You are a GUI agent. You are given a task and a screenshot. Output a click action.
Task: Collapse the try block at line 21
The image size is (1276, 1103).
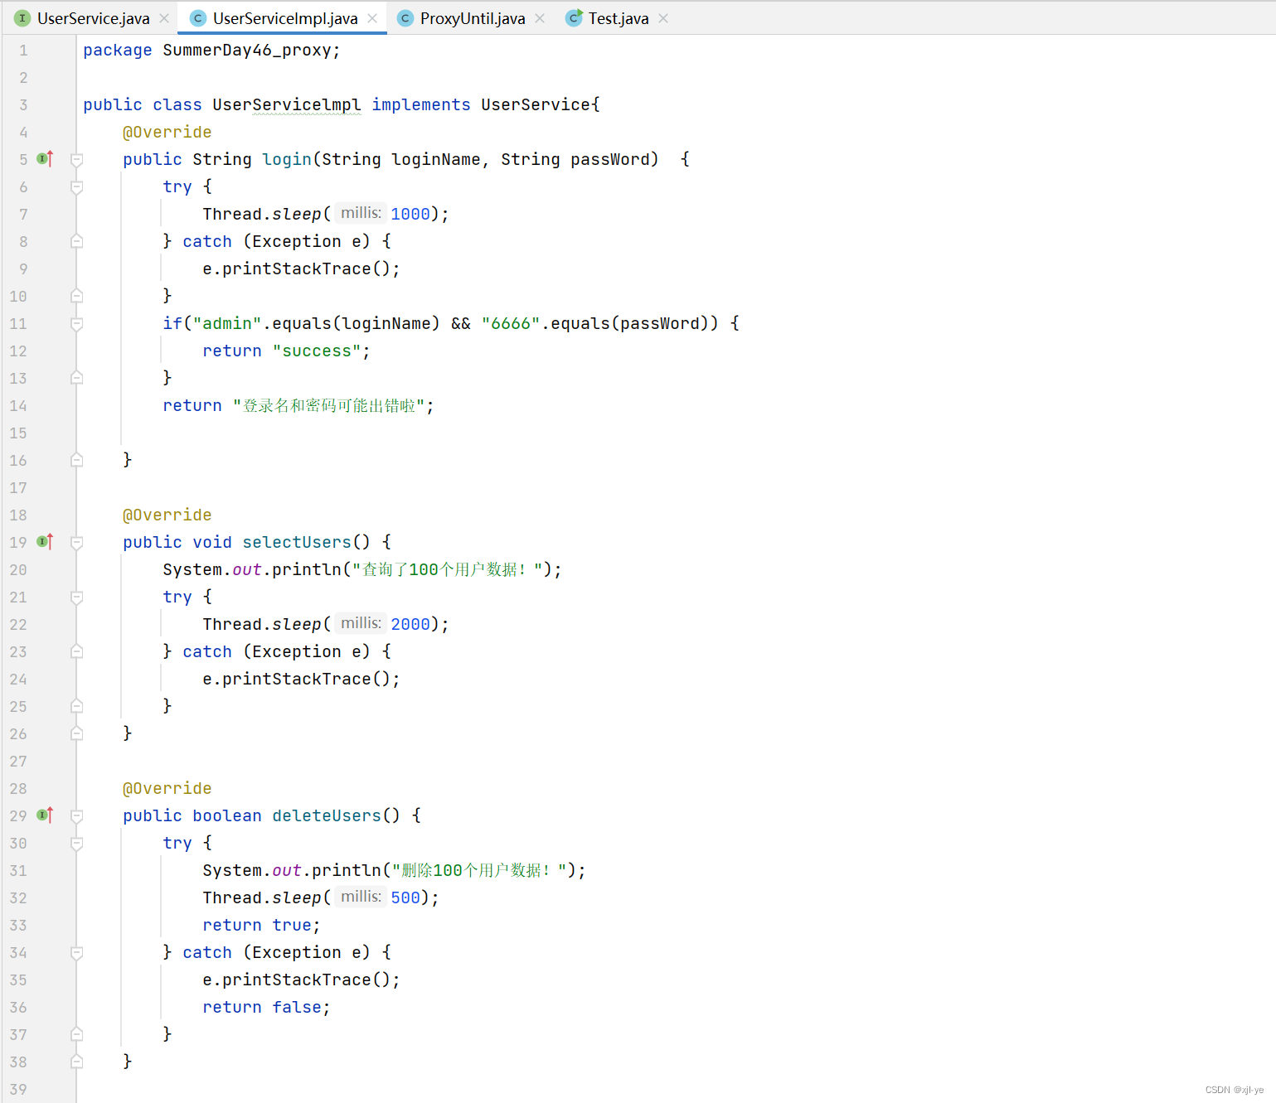(76, 597)
